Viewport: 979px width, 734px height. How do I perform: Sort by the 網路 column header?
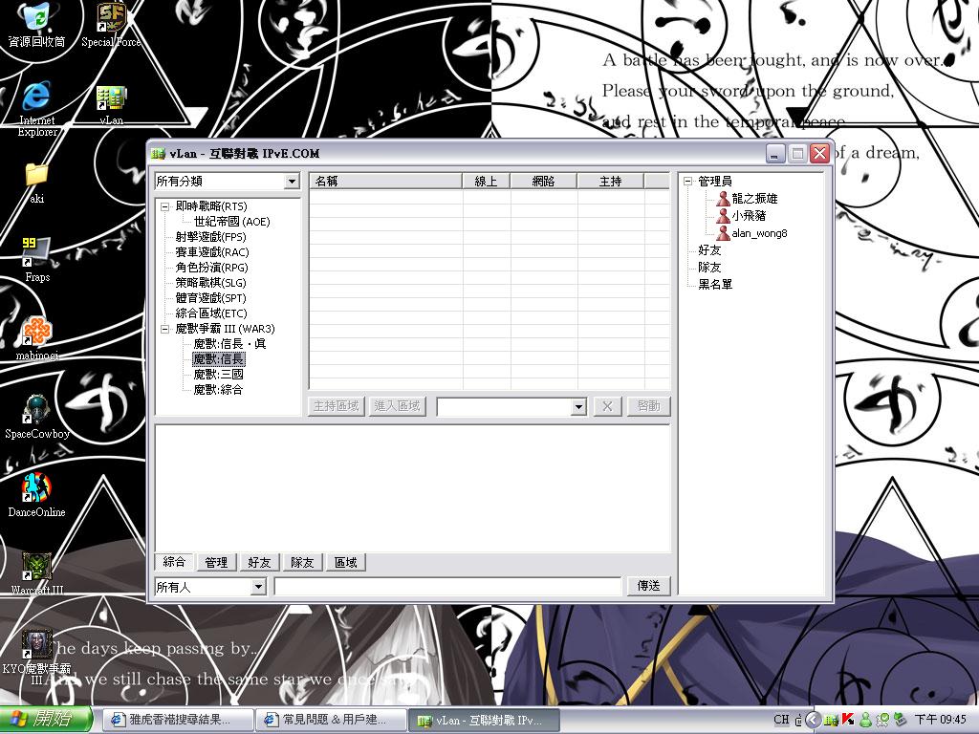tap(544, 181)
